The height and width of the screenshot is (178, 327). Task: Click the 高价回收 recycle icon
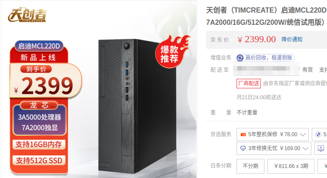[x=240, y=58]
